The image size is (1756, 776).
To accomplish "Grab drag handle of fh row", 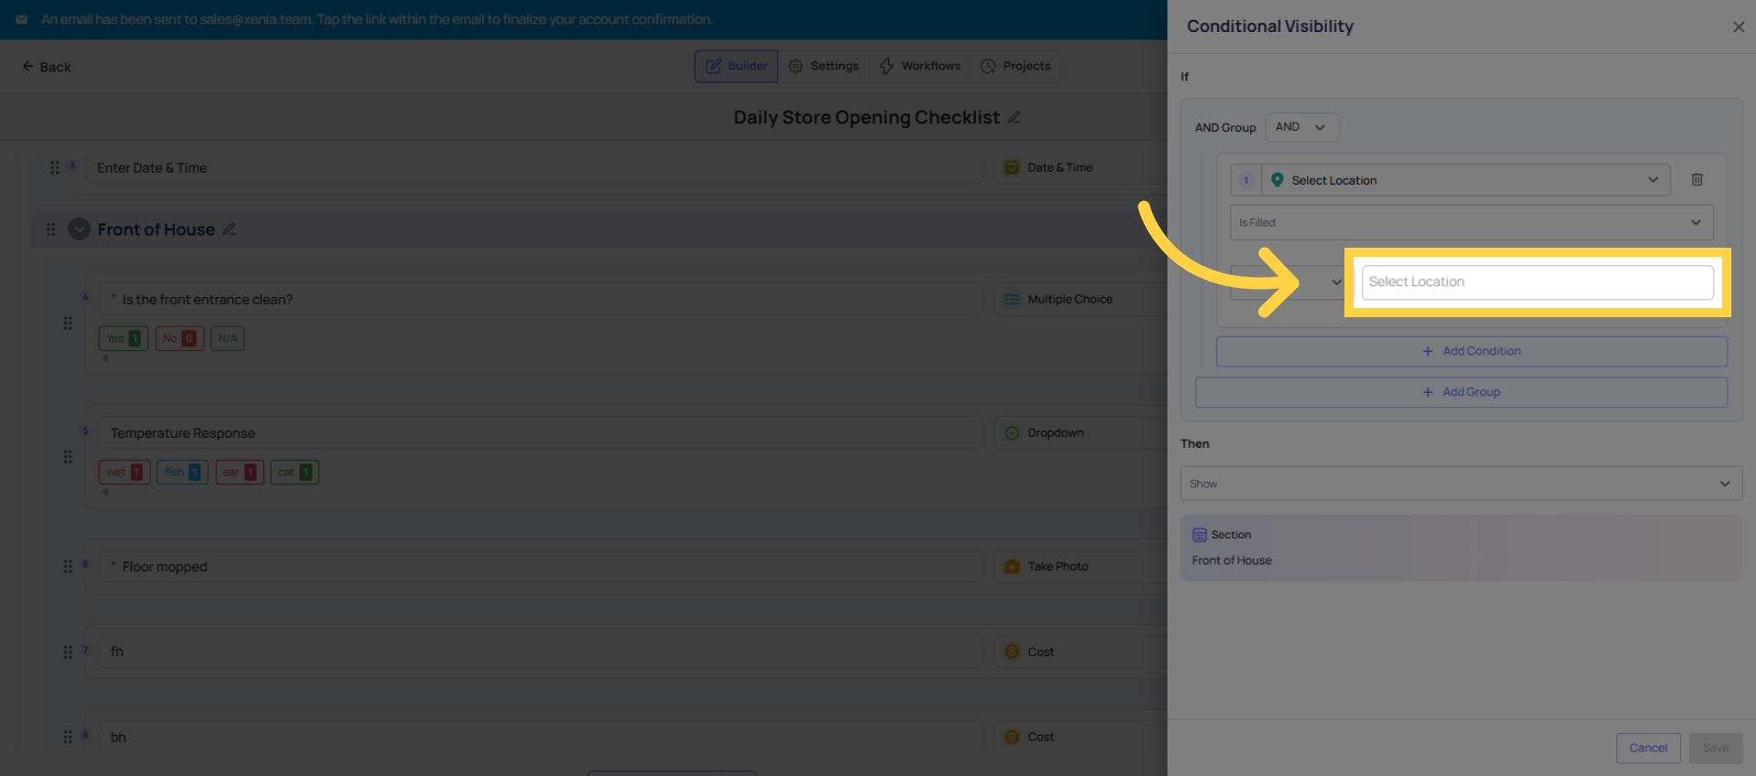I will (68, 652).
